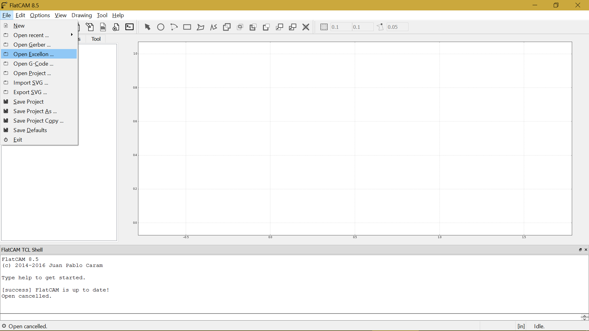Click the Open cancelled status message
The image size is (589, 331).
point(28,326)
